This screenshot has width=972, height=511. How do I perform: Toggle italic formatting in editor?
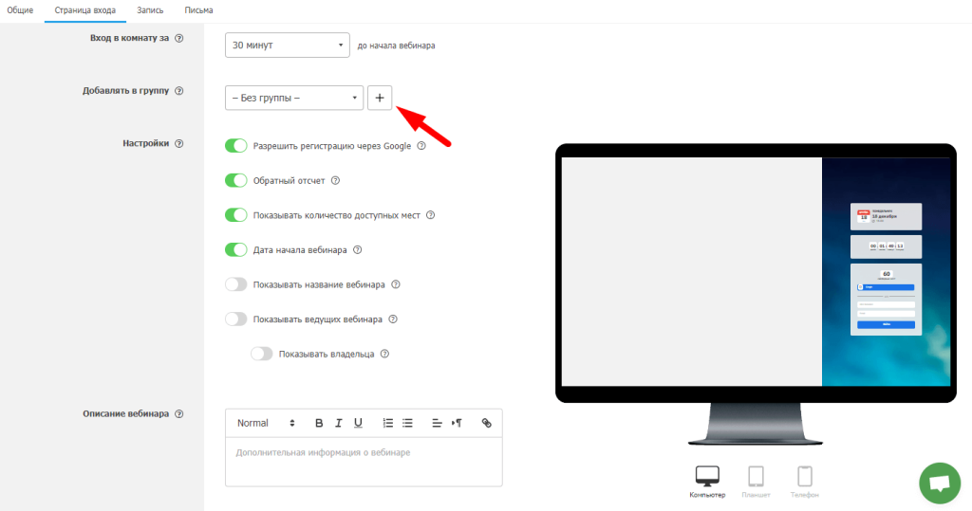click(x=339, y=423)
